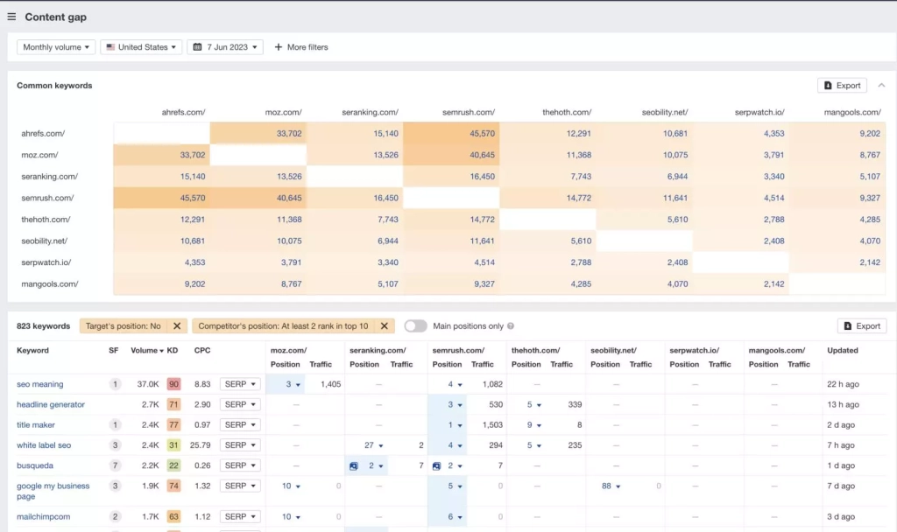Open the busqueda keyword link
Viewport: 897px width, 532px height.
pos(35,465)
